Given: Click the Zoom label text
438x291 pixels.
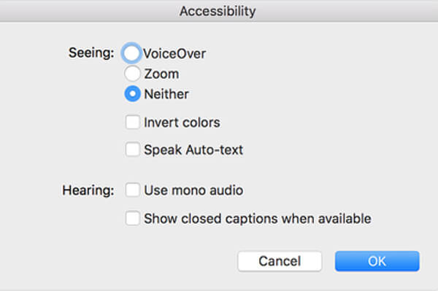Looking at the screenshot, I should pos(161,74).
